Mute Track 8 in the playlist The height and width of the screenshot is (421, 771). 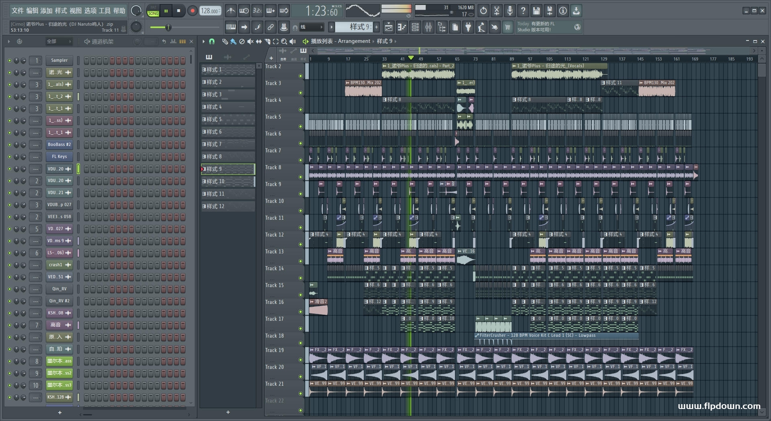click(x=300, y=177)
